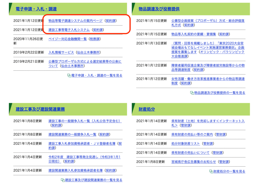Open 建設関連業務入札参加資格承認者名簿 link

pyautogui.click(x=75, y=170)
